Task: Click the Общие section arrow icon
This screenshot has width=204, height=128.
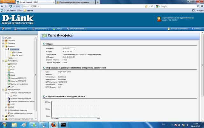Action: (x=44, y=44)
